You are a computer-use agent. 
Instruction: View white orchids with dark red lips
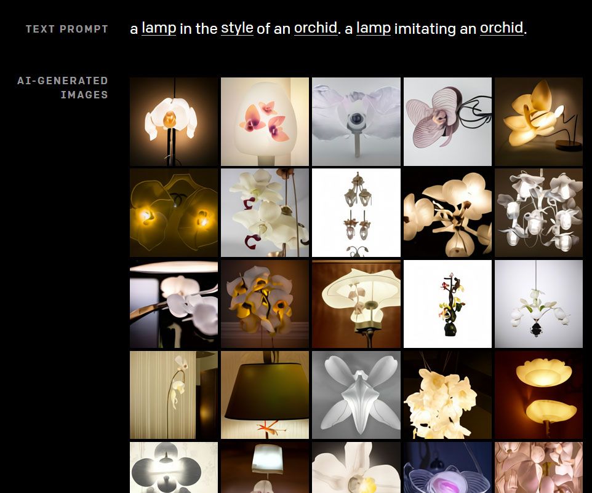(265, 213)
